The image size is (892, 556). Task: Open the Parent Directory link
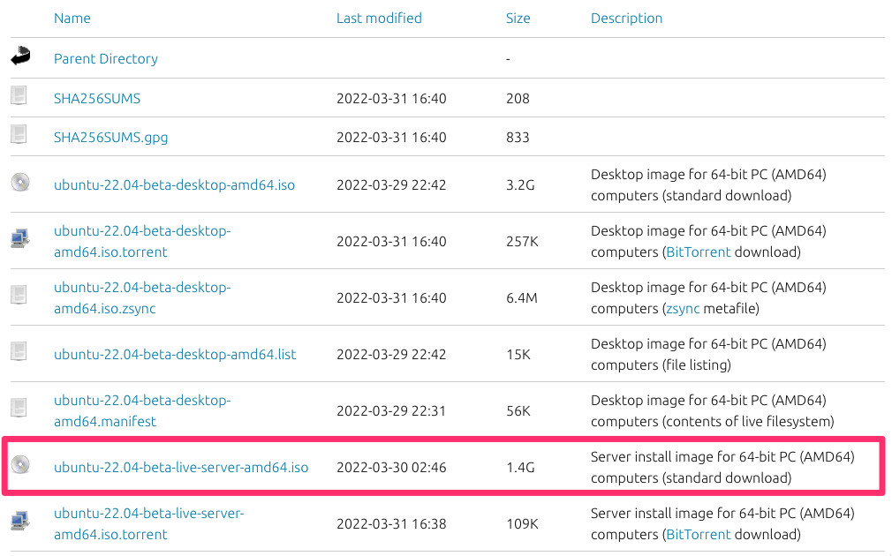pos(106,58)
